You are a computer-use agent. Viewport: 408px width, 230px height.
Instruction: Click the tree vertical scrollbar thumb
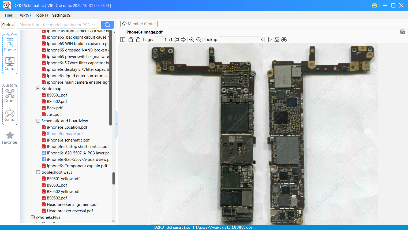114,178
